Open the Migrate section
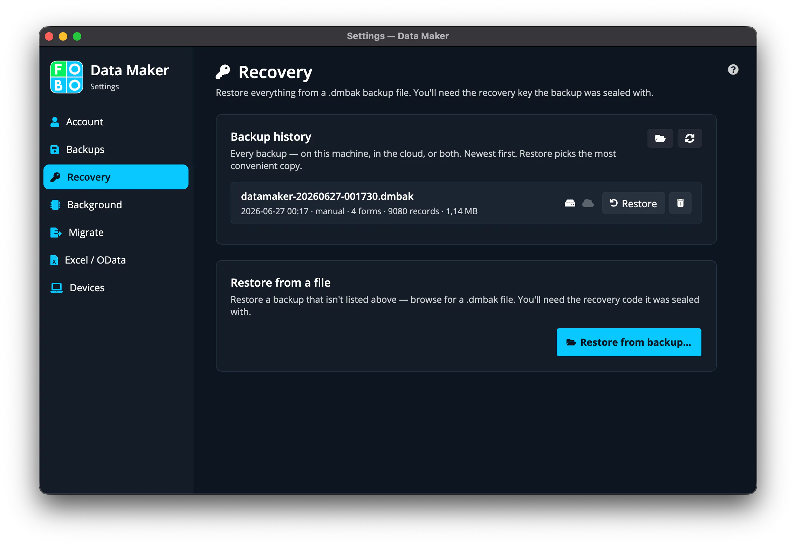Viewport: 796px width, 546px height. pyautogui.click(x=116, y=232)
